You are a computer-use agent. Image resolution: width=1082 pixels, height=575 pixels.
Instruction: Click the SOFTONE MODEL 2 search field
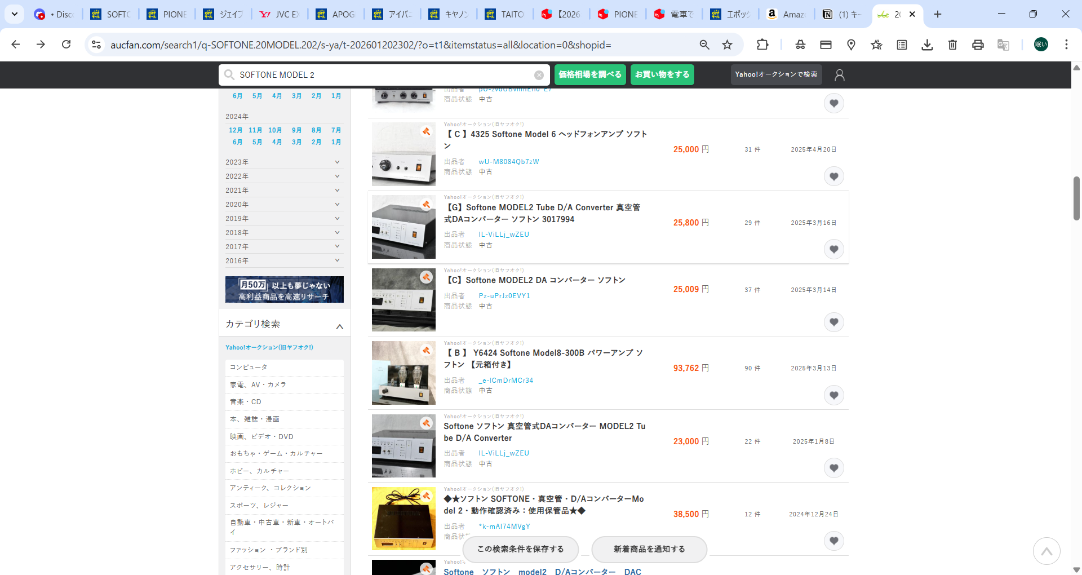tap(383, 75)
